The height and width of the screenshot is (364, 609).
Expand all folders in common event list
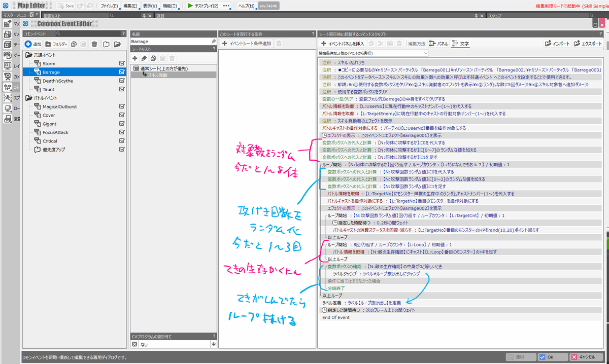117,44
